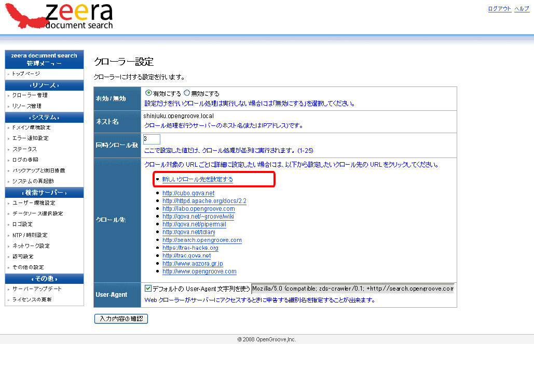Go to トップページ in sidebar
This screenshot has height=374, width=534.
[x=26, y=74]
